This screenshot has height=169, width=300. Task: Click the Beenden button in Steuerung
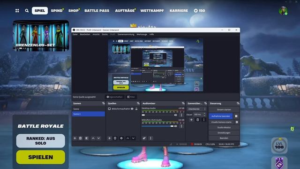point(224,138)
